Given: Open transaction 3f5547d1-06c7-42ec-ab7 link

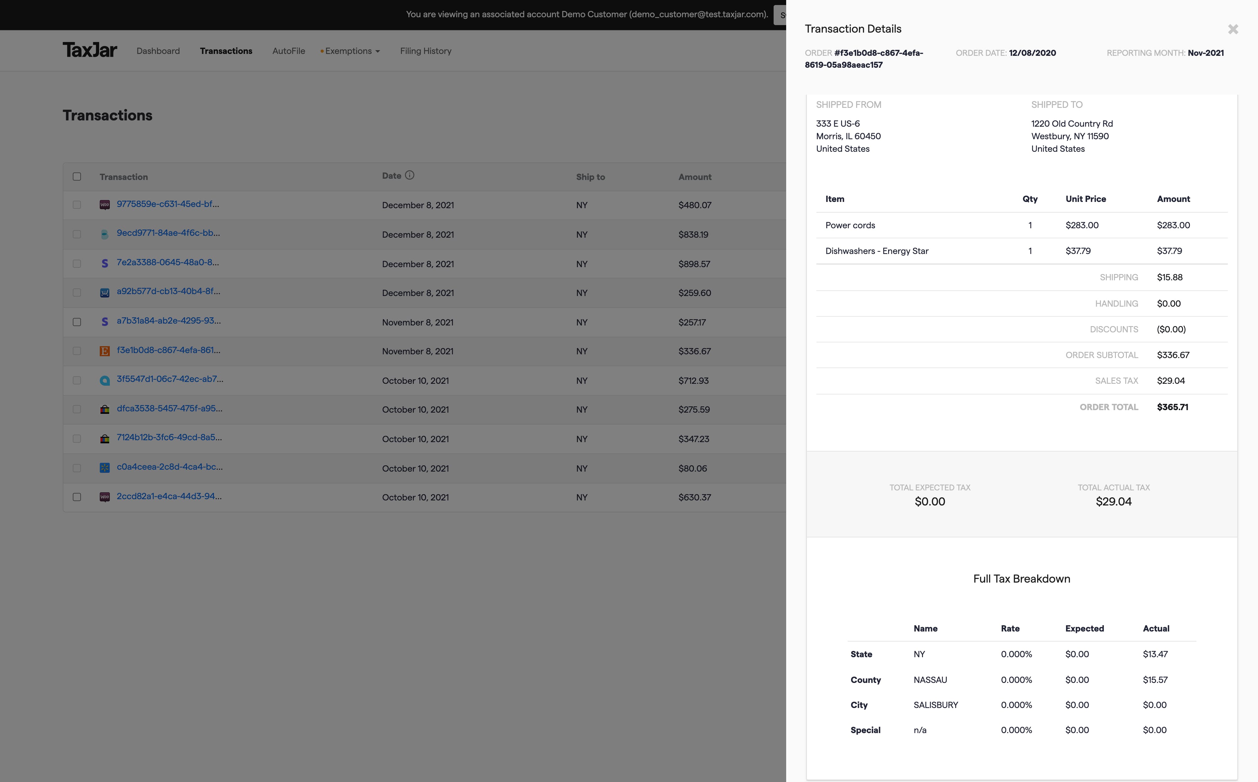Looking at the screenshot, I should coord(170,380).
